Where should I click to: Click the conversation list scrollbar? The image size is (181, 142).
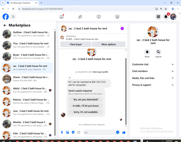[x=55, y=83]
